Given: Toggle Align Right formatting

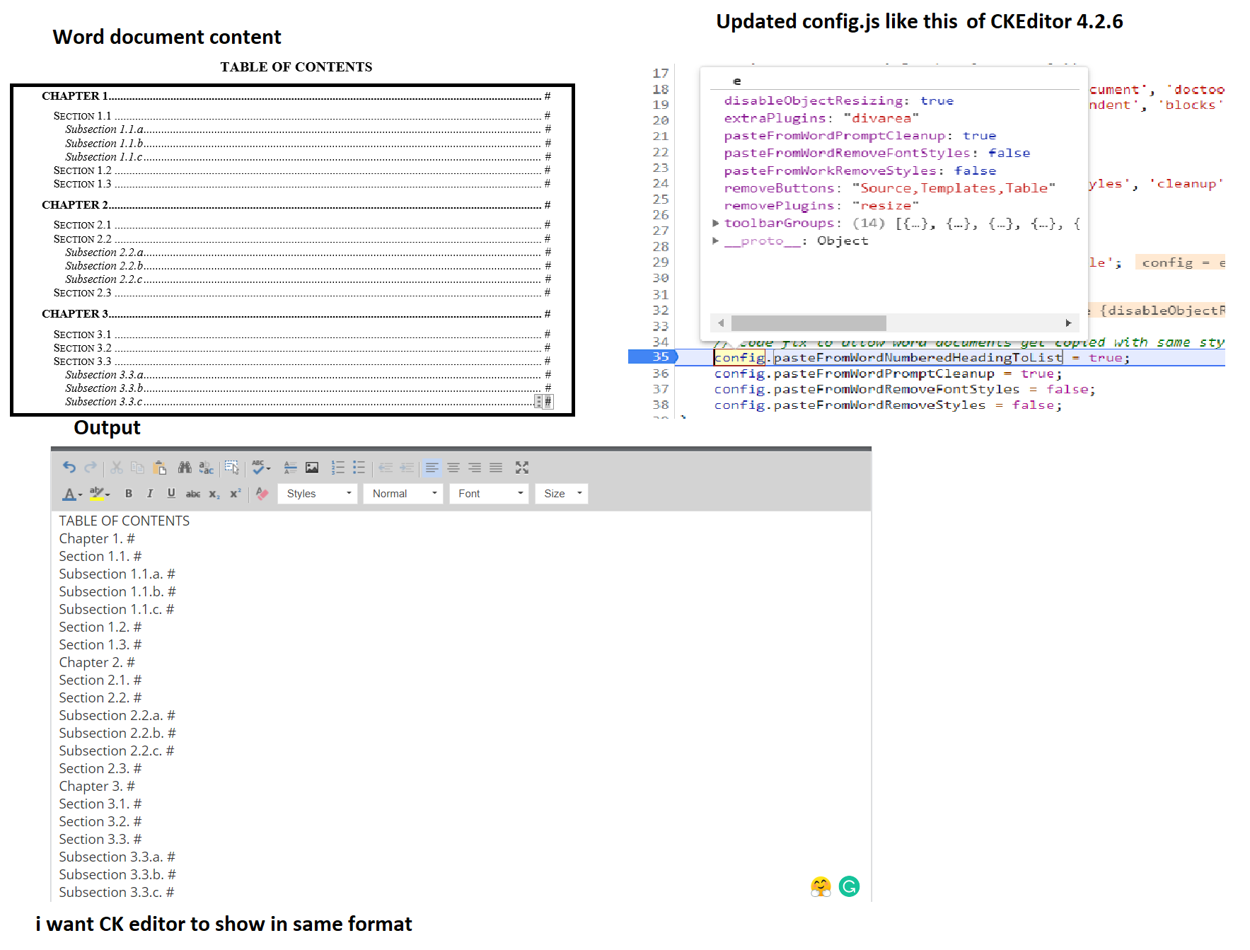Looking at the screenshot, I should [x=475, y=468].
